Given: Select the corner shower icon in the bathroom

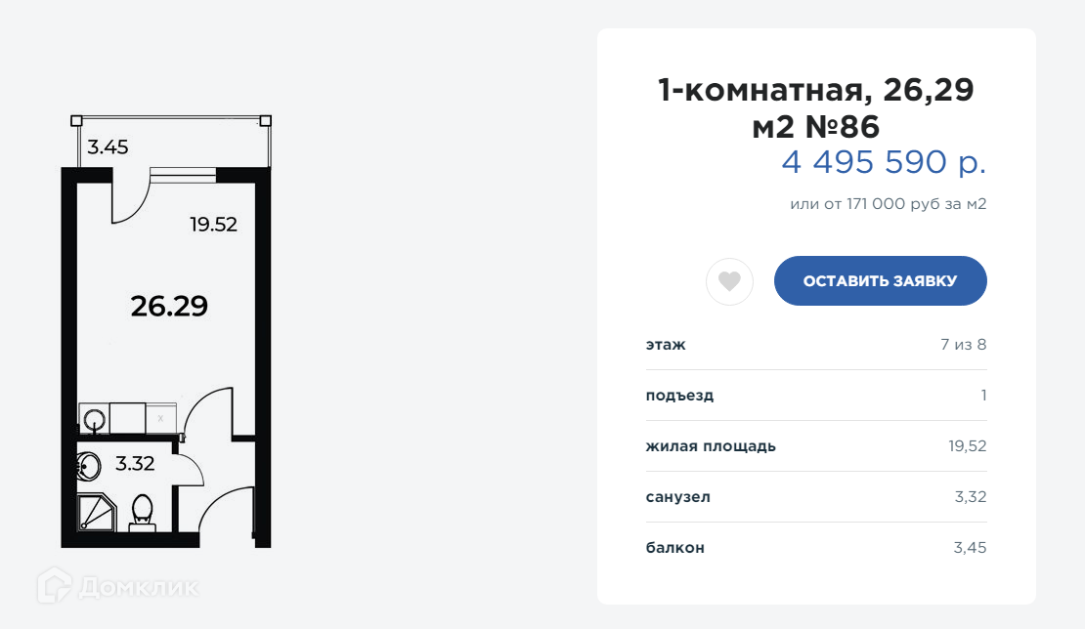Looking at the screenshot, I should point(96,512).
